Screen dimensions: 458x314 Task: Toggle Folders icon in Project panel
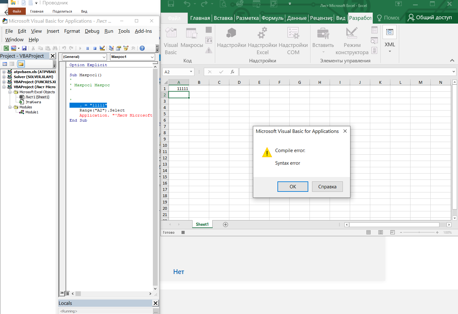point(21,64)
